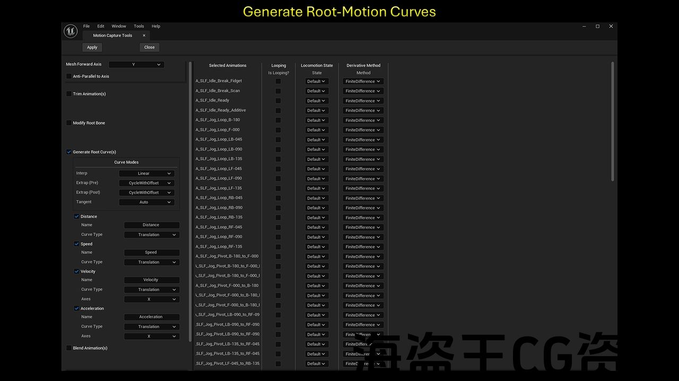Mark A_SLF_Idle_Break_Fidget as looping
The image size is (679, 381).
tap(278, 81)
